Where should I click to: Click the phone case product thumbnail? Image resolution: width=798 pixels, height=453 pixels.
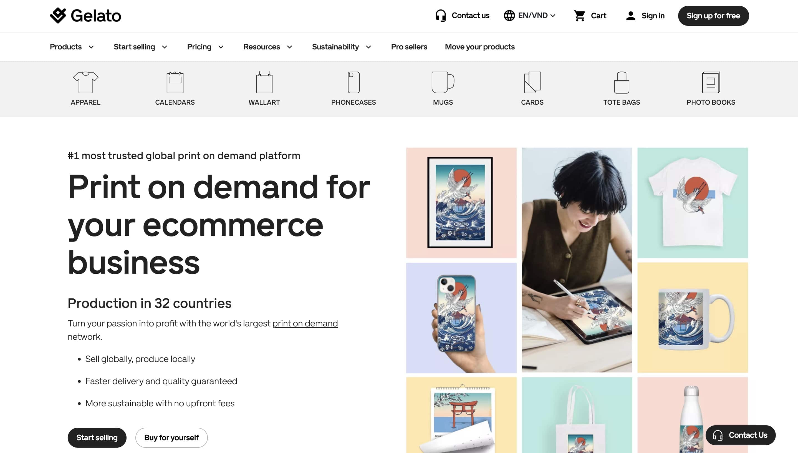pos(461,318)
